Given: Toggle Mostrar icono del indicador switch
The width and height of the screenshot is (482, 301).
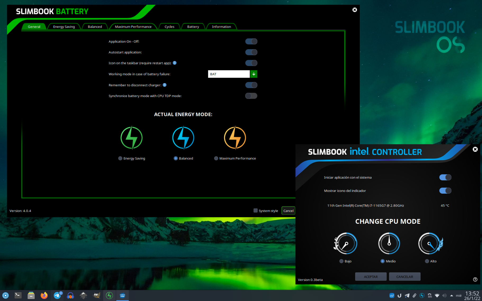Looking at the screenshot, I should point(445,190).
